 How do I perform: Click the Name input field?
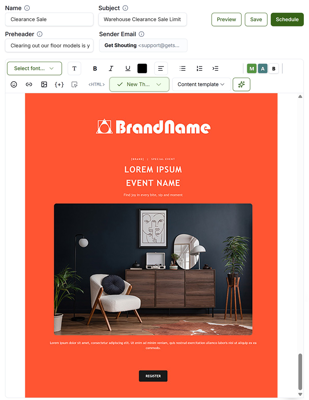[x=49, y=19]
